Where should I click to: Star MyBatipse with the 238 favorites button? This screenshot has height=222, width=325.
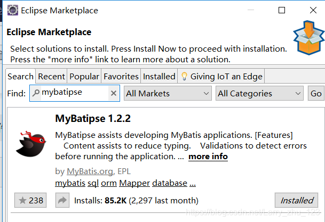coord(30,200)
